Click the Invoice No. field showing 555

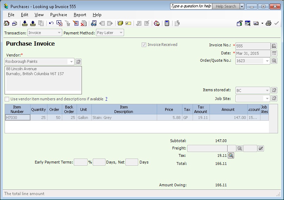point(253,46)
